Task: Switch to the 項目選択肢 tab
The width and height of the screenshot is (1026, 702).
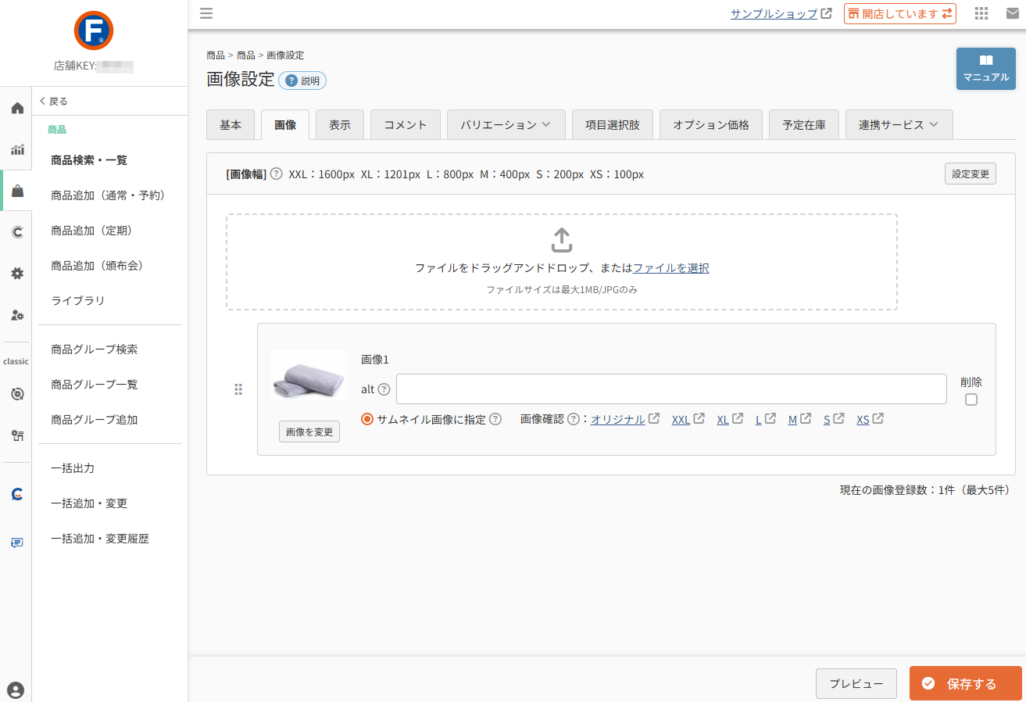Action: point(613,125)
